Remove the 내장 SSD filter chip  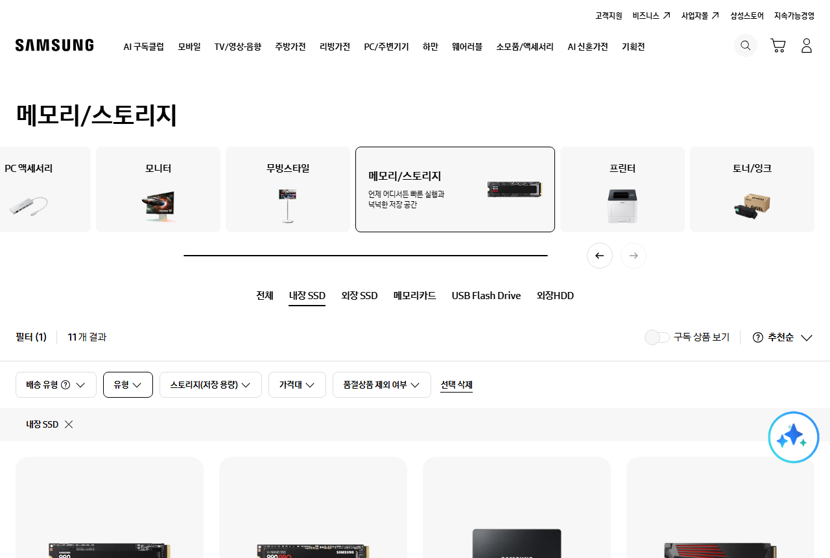pyautogui.click(x=69, y=424)
